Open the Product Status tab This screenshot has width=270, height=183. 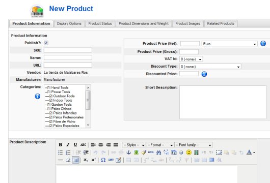point(100,23)
